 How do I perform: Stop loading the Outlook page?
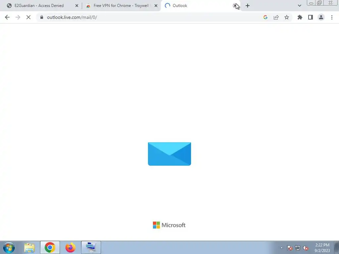(x=28, y=17)
